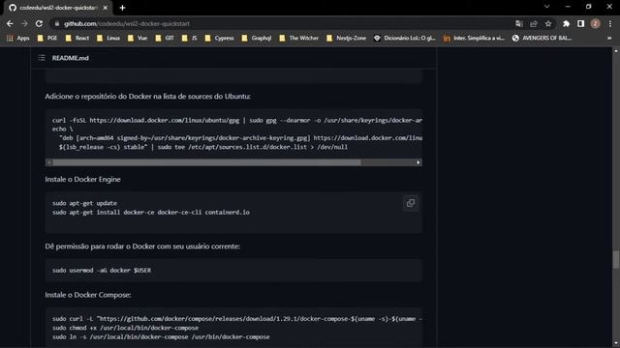Open the React bookmark folder
This screenshot has height=348, width=620.
coord(77,38)
